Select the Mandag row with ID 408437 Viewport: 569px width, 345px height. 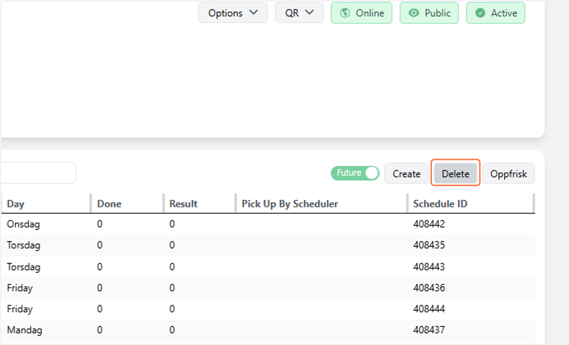point(267,330)
